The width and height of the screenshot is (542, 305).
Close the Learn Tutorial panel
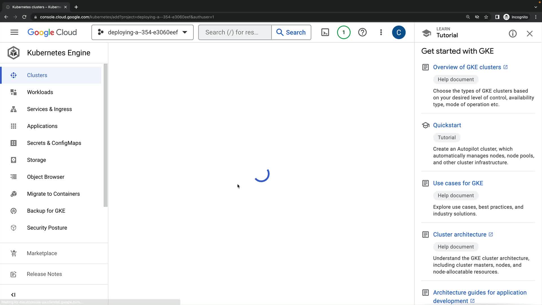(530, 34)
